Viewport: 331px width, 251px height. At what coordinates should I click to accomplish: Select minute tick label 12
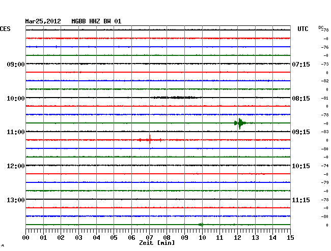237,237
